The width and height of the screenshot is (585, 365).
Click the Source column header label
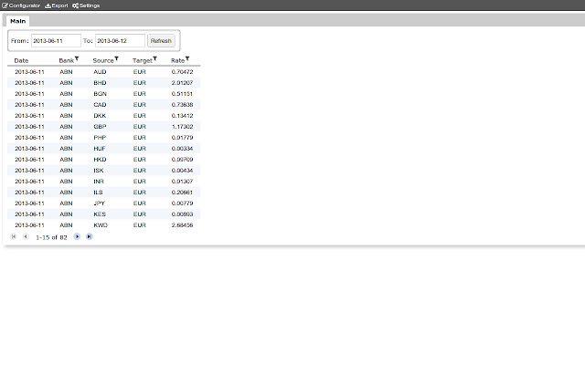click(103, 60)
